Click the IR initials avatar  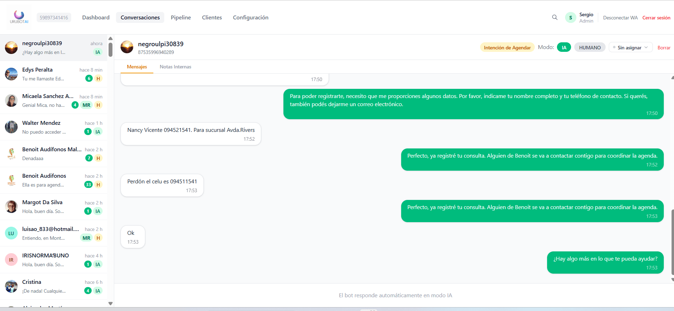tap(11, 260)
